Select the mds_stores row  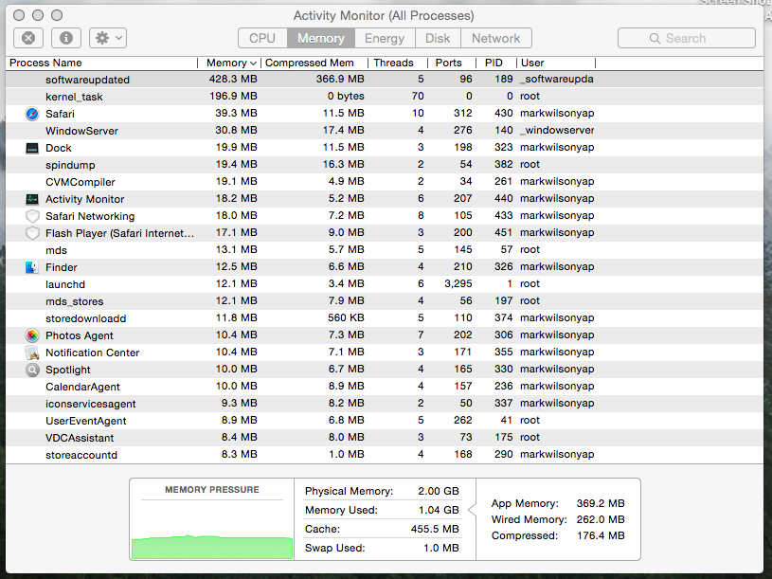click(385, 301)
